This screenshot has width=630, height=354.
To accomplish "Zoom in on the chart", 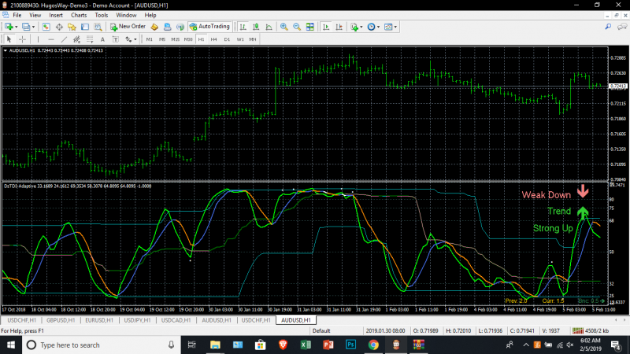I will click(x=283, y=27).
